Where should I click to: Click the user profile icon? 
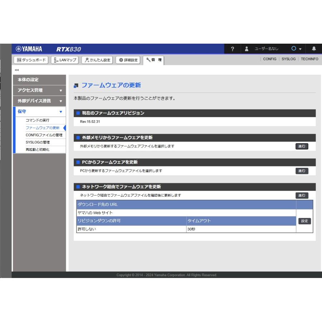point(247,49)
